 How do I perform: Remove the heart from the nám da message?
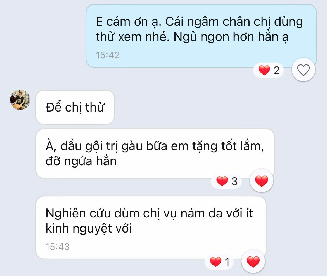coord(253,261)
